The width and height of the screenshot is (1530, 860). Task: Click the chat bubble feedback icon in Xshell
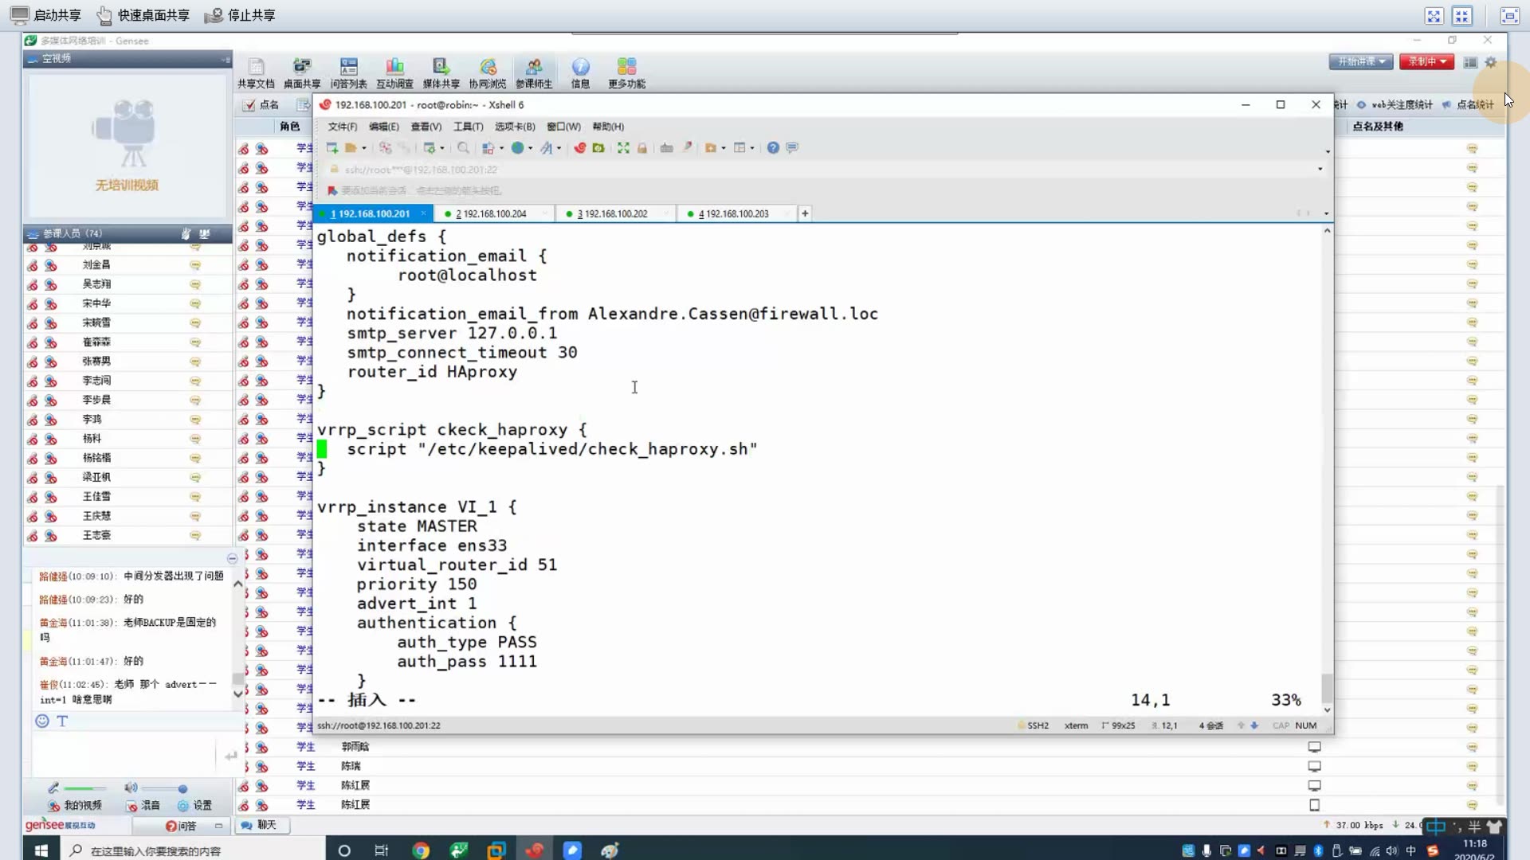pos(792,148)
